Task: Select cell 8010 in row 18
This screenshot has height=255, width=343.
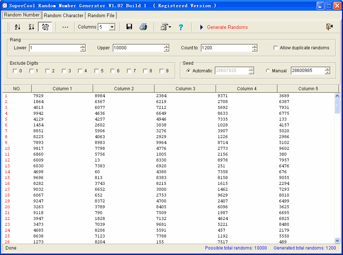Action: 284,195
